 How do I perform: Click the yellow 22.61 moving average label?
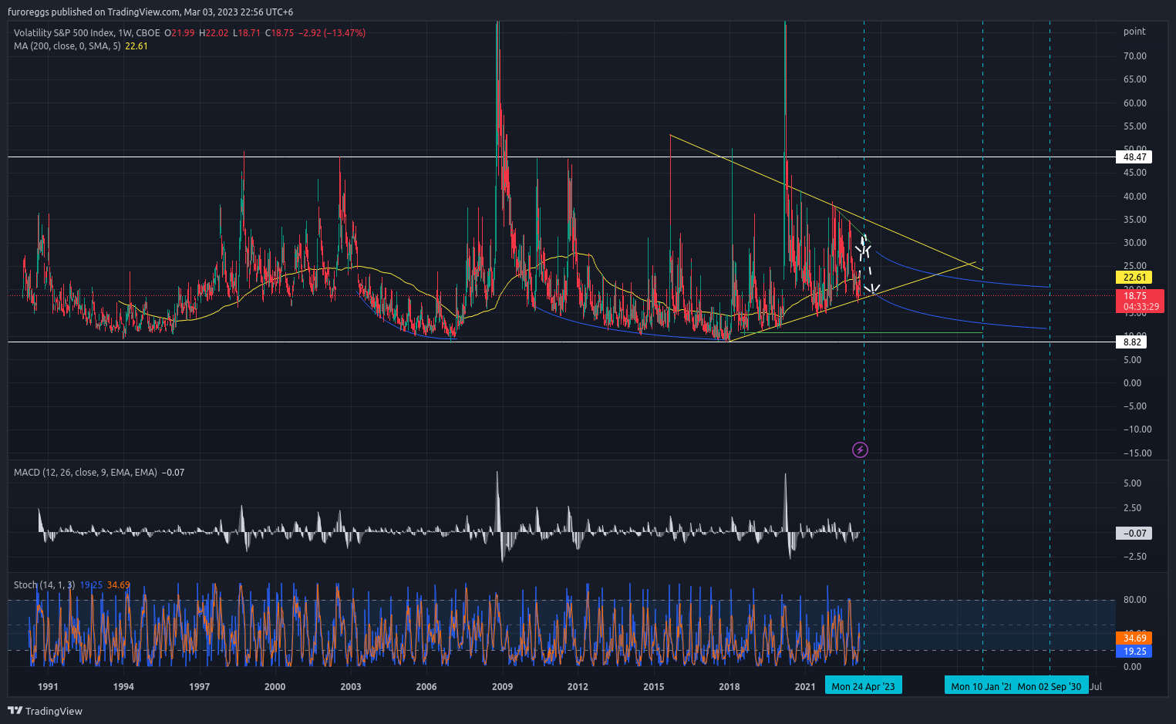[x=1134, y=278]
